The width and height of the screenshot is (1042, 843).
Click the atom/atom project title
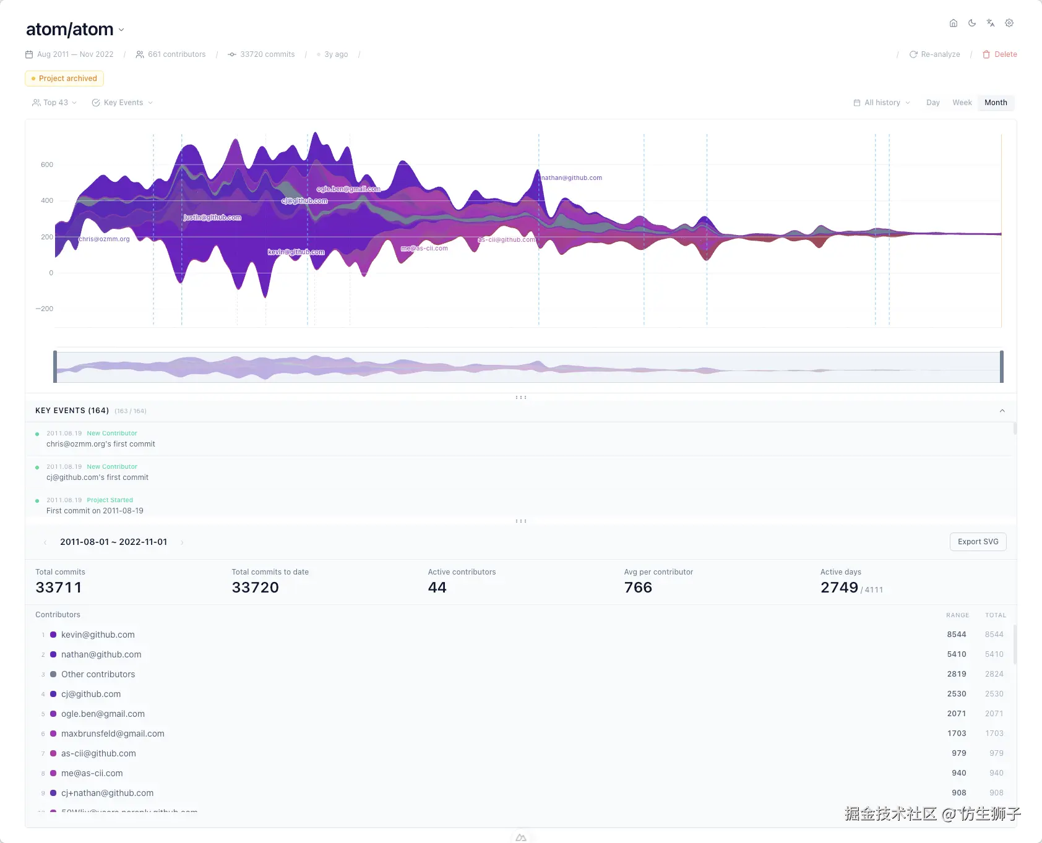point(70,29)
